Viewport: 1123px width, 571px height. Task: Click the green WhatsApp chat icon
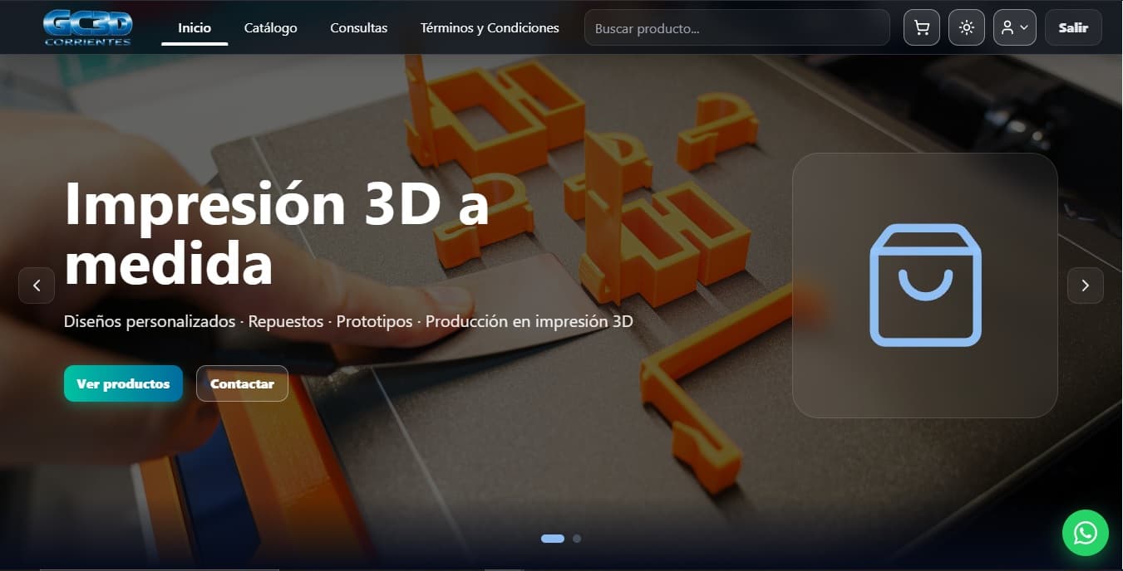tap(1085, 533)
